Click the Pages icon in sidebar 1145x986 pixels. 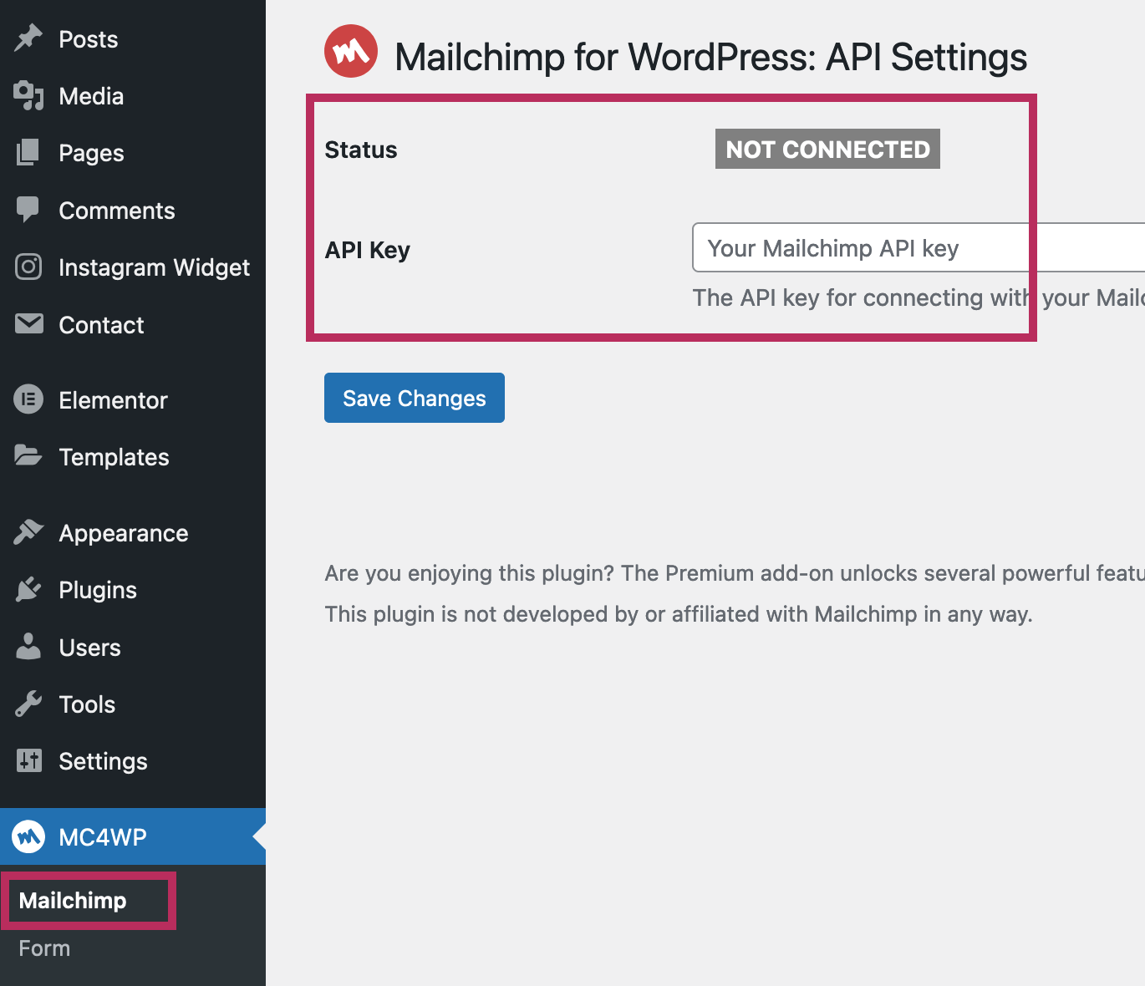pyautogui.click(x=28, y=153)
